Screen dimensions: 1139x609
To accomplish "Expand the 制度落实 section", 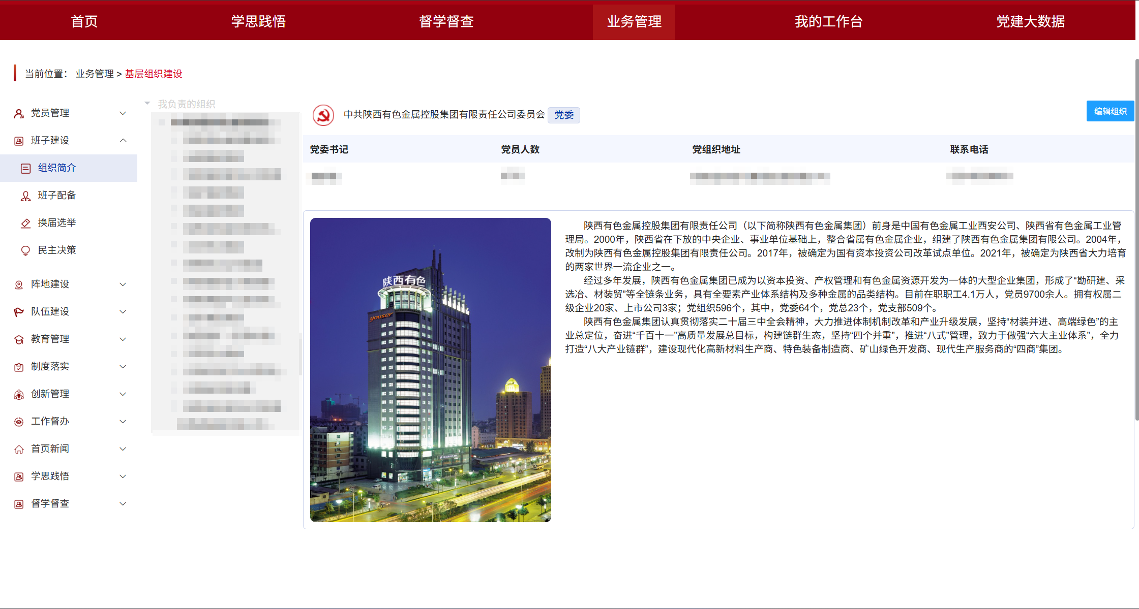I will (x=123, y=366).
